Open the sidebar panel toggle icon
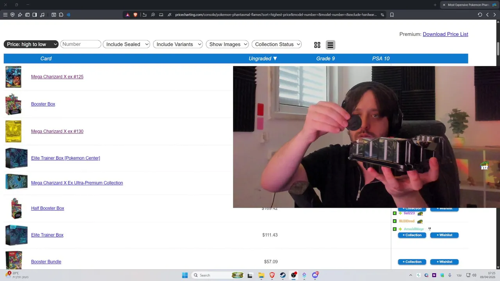Screen dimensions: 500x281 (x=35, y=15)
